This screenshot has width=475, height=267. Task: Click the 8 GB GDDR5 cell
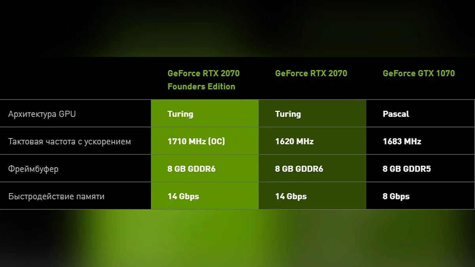click(407, 169)
